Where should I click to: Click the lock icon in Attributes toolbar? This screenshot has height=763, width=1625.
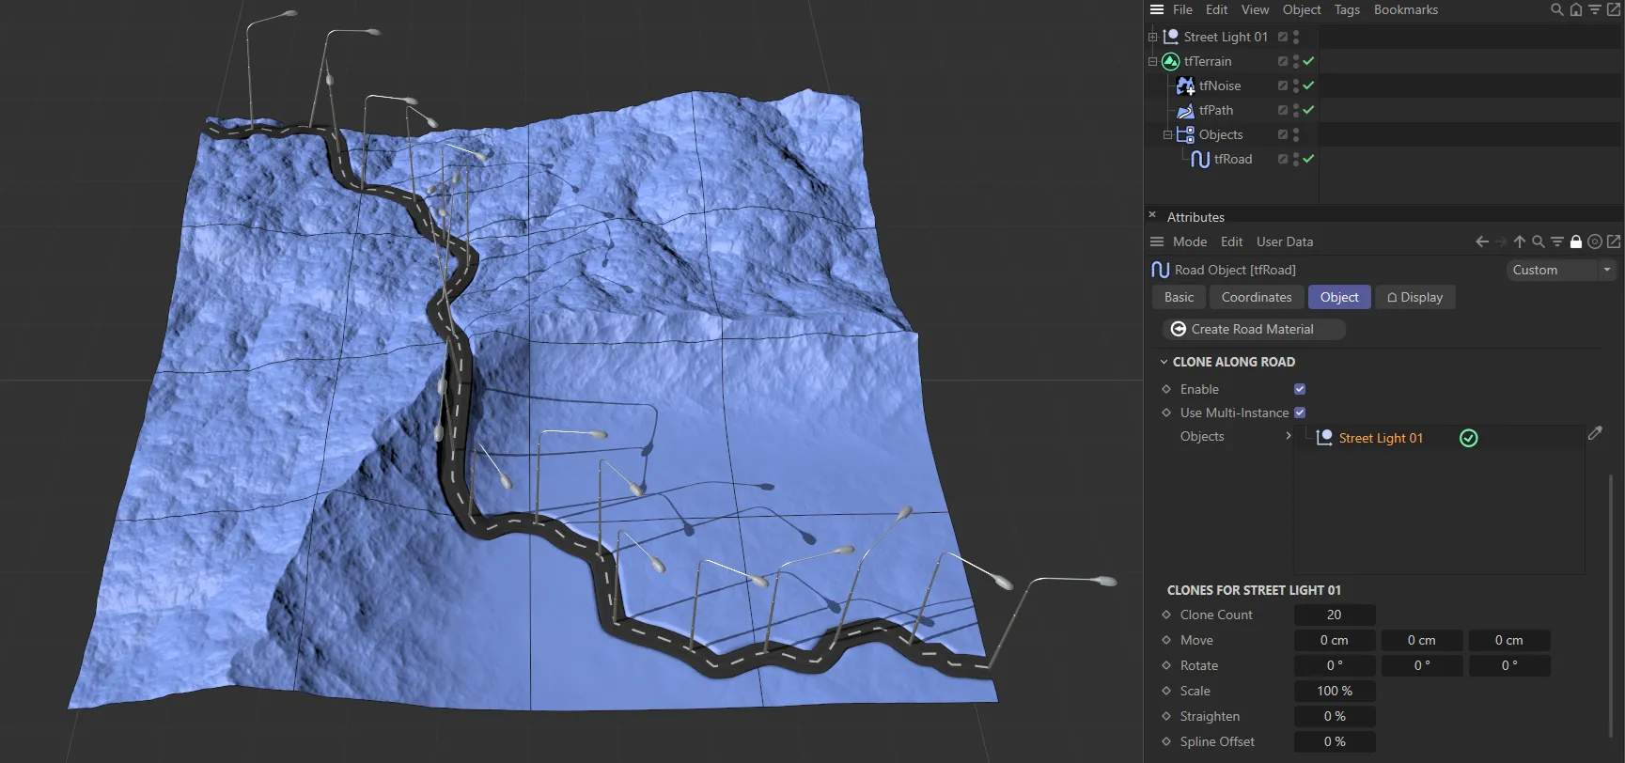click(x=1576, y=241)
